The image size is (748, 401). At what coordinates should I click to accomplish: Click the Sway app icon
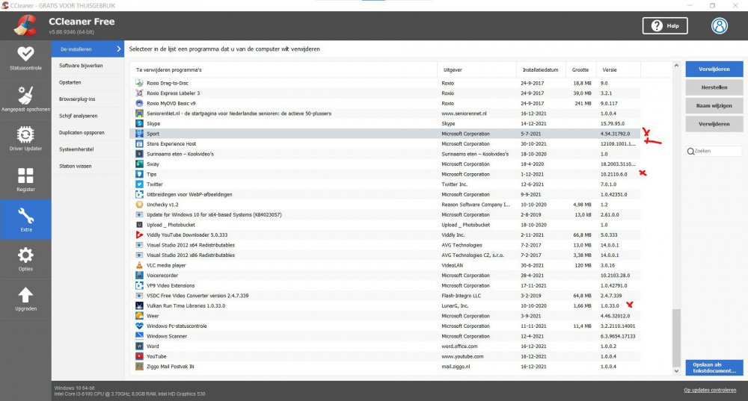pyautogui.click(x=139, y=164)
